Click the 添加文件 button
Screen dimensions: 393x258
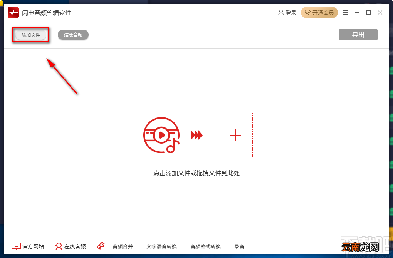coord(30,35)
